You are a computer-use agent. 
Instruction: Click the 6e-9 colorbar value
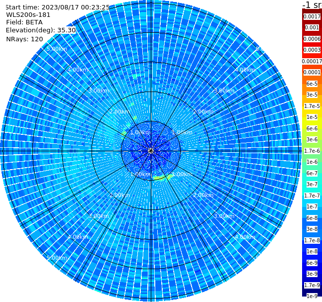pos(312,263)
